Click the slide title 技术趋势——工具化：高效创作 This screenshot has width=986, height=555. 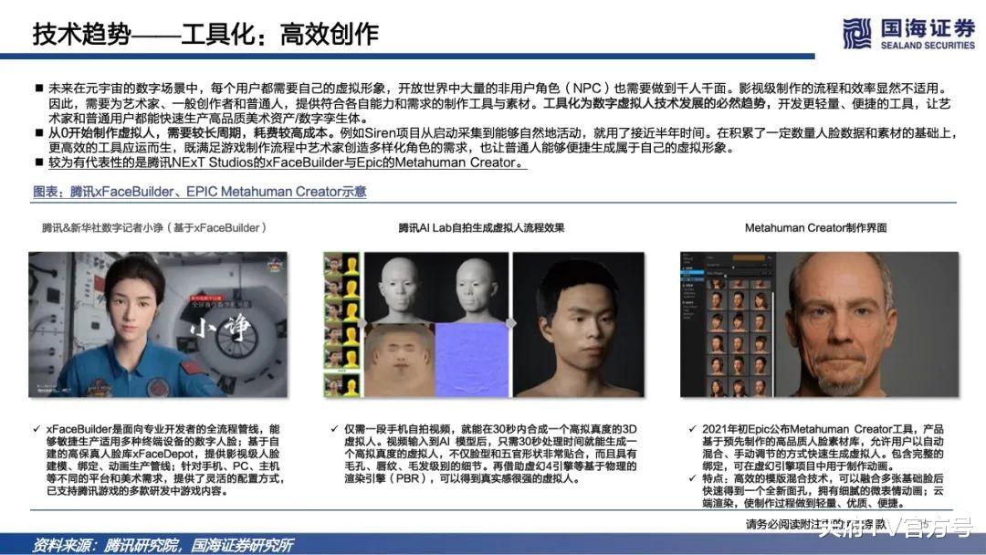(x=205, y=33)
